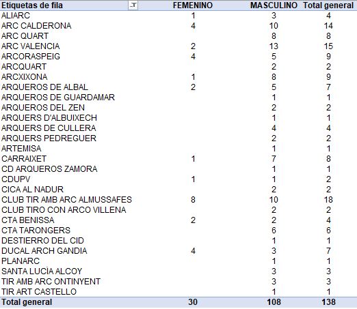Viewport: 357px width, 309px height.
Task: Select the CTA BENISSA row label
Action: tap(27, 220)
